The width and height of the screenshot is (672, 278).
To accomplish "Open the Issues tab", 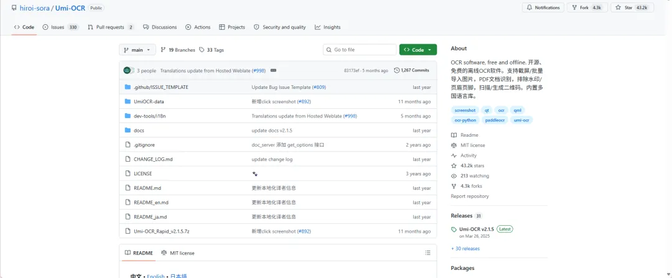I will click(x=60, y=27).
